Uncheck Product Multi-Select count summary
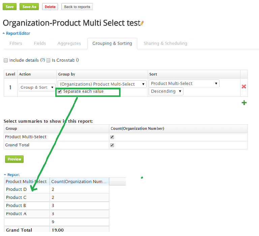The height and width of the screenshot is (236, 259). (112, 137)
